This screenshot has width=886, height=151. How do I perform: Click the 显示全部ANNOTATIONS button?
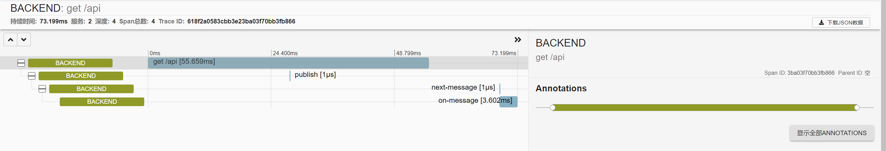(x=831, y=133)
